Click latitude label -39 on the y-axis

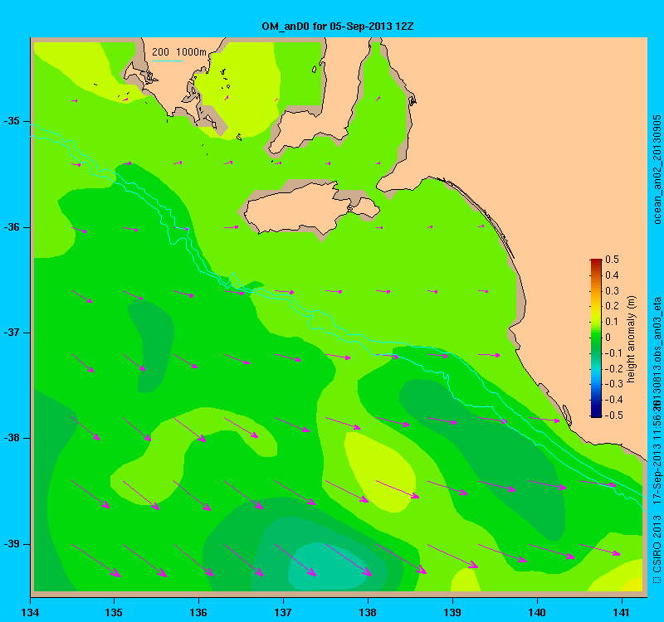tap(12, 544)
